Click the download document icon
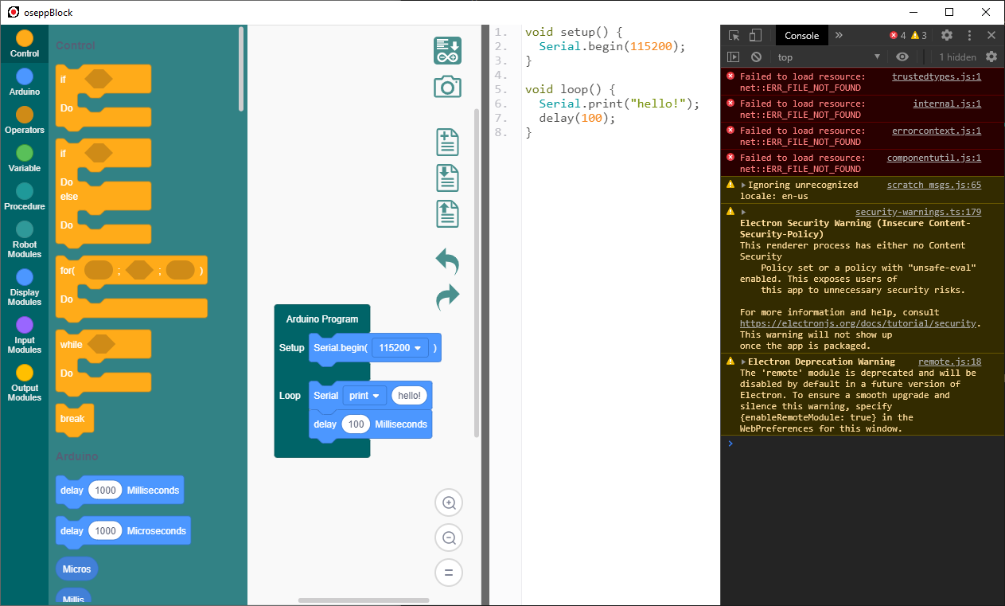1005x606 pixels. click(447, 178)
